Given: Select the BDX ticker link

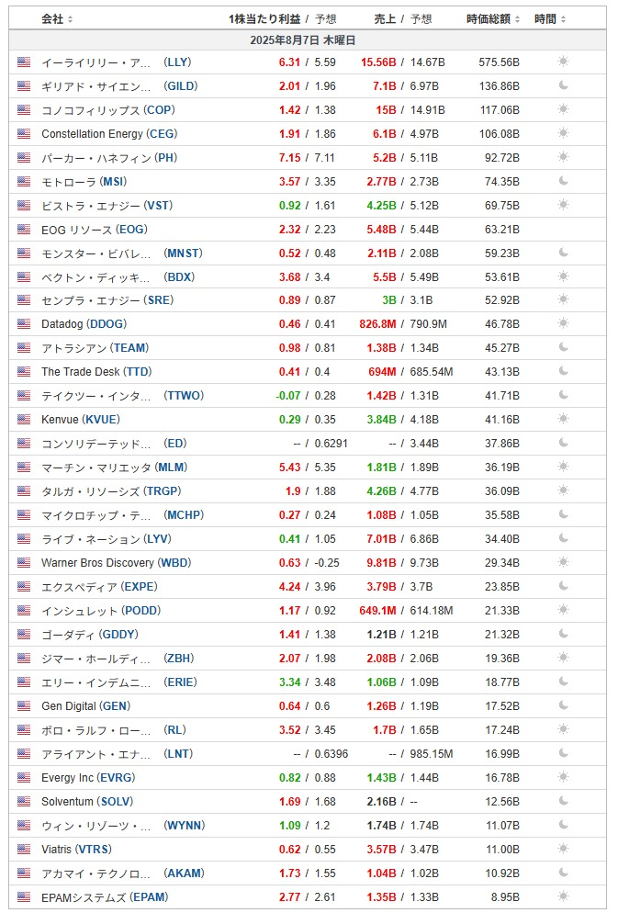Looking at the screenshot, I should [179, 277].
